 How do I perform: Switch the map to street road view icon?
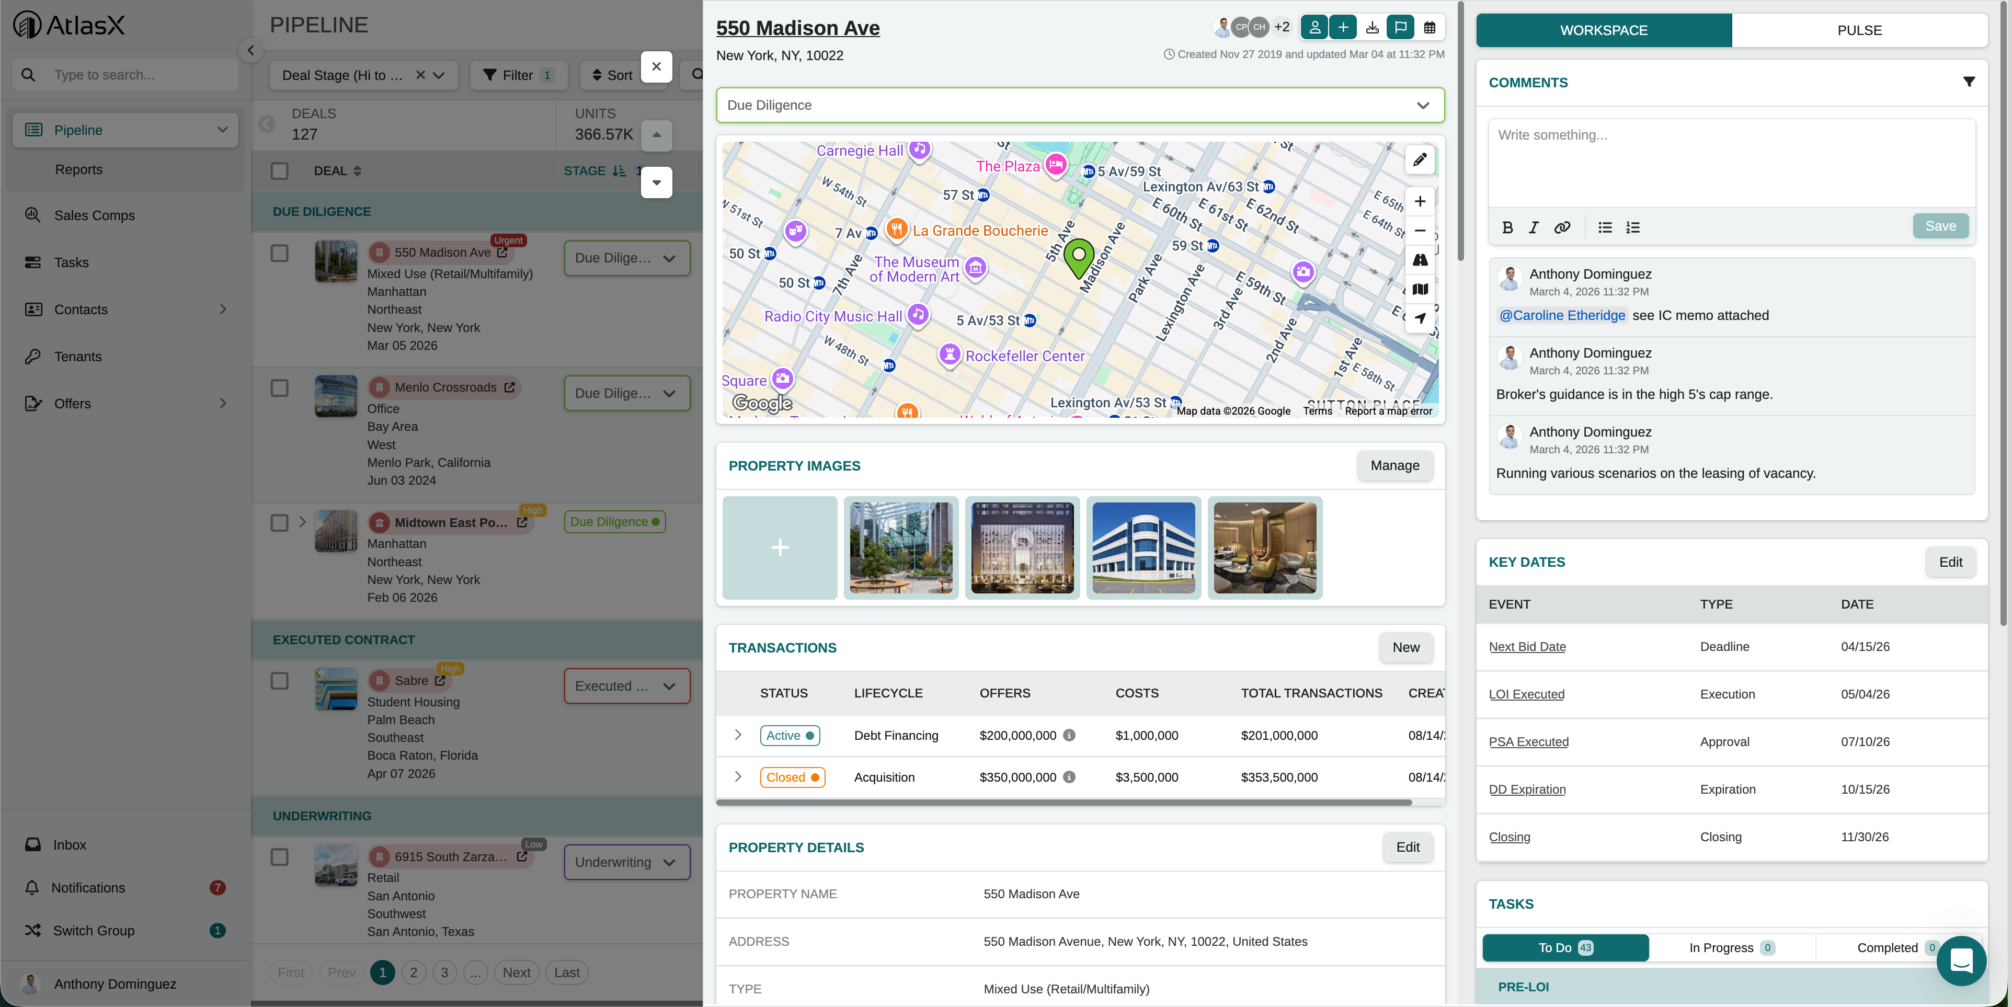coord(1419,259)
